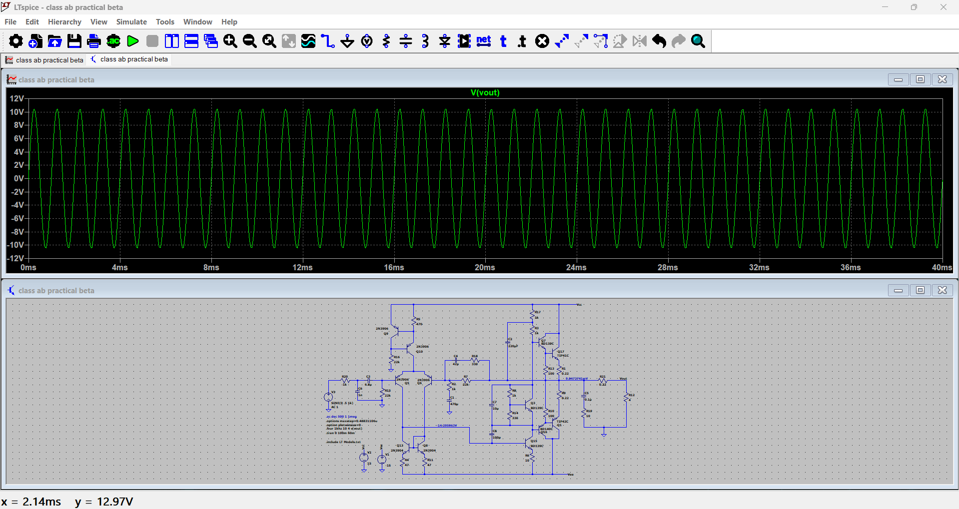The image size is (959, 509).
Task: Zoom in with the magnifier plus
Action: click(230, 41)
